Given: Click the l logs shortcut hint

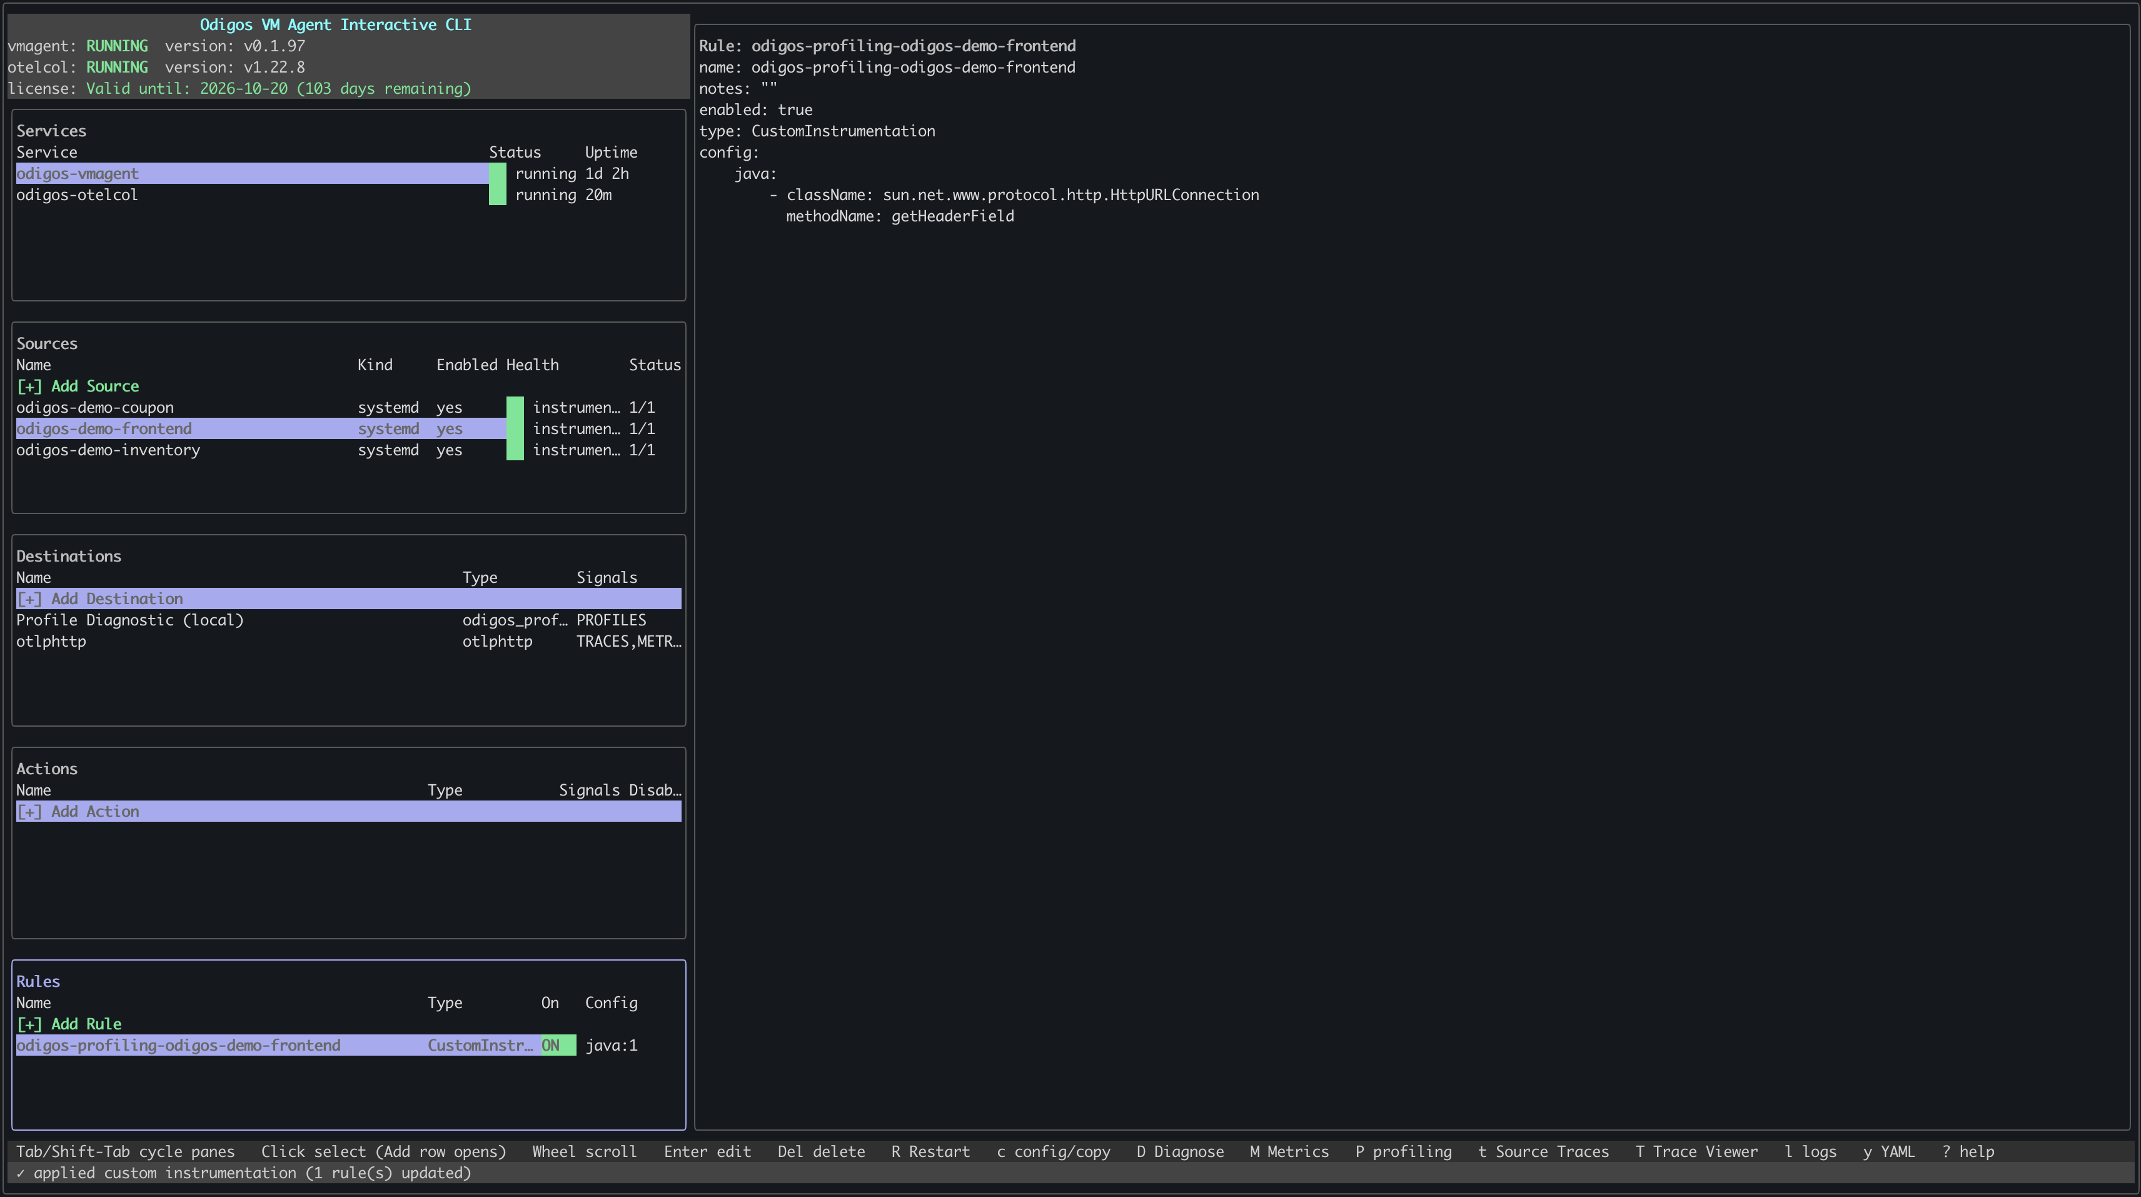Looking at the screenshot, I should (x=1810, y=1152).
